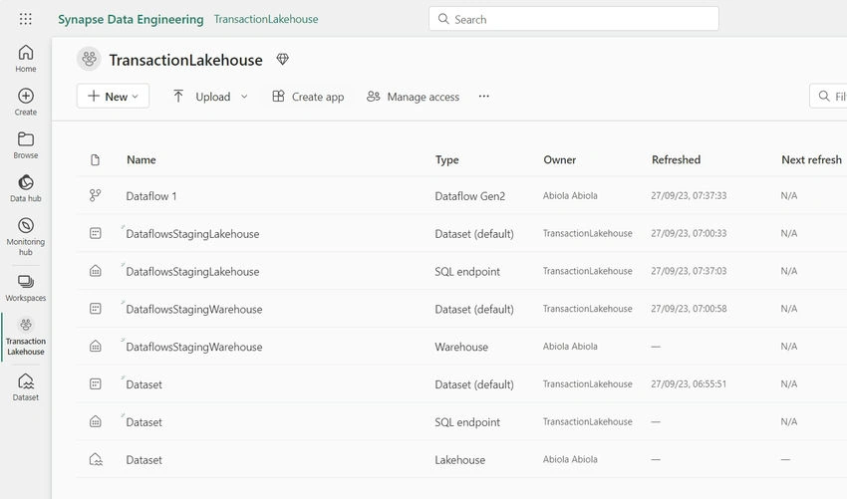Select Transaction Lakehouse workspace in sidebar
The height and width of the screenshot is (499, 847).
25,337
